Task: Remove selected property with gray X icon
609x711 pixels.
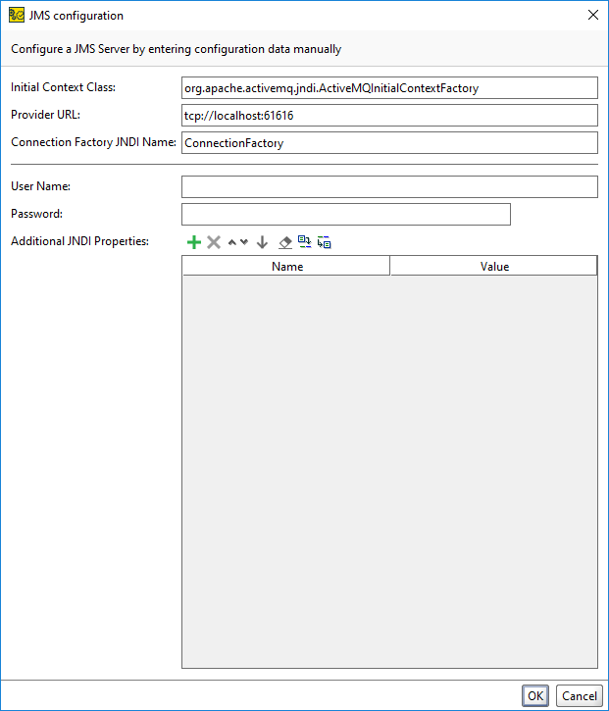Action: pos(214,242)
